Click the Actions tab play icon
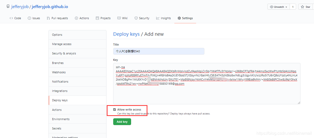This screenshot has width=314, height=138. 76,18
